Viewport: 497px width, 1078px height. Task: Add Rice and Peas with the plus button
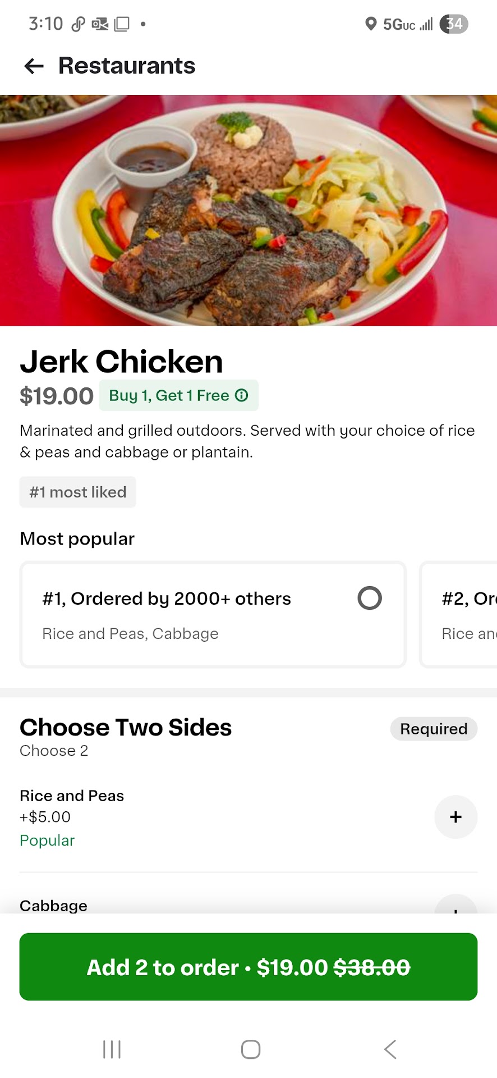455,817
